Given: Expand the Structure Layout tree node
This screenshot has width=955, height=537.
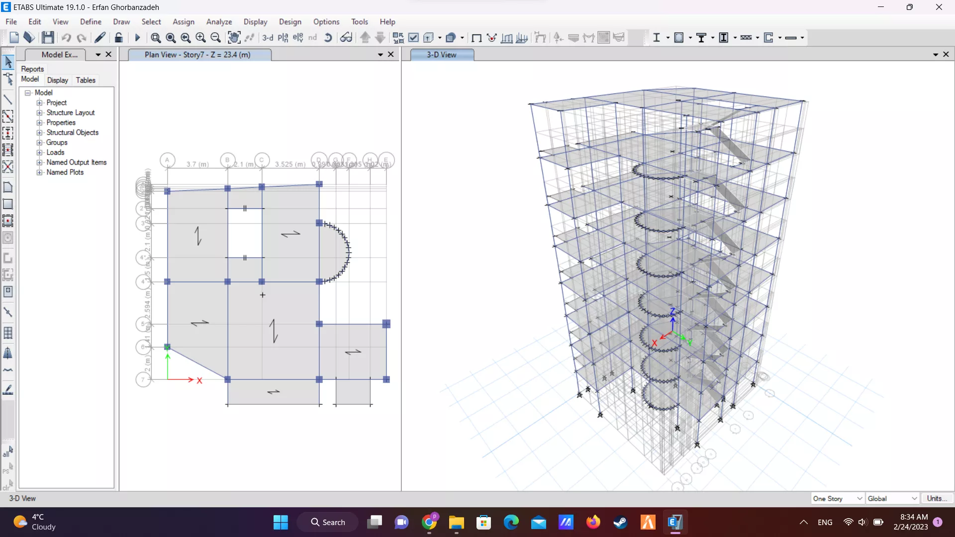Looking at the screenshot, I should (39, 113).
